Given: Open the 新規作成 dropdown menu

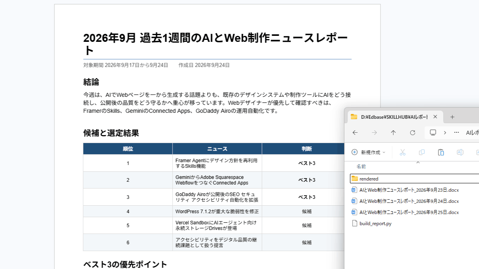Looking at the screenshot, I should pos(368,152).
